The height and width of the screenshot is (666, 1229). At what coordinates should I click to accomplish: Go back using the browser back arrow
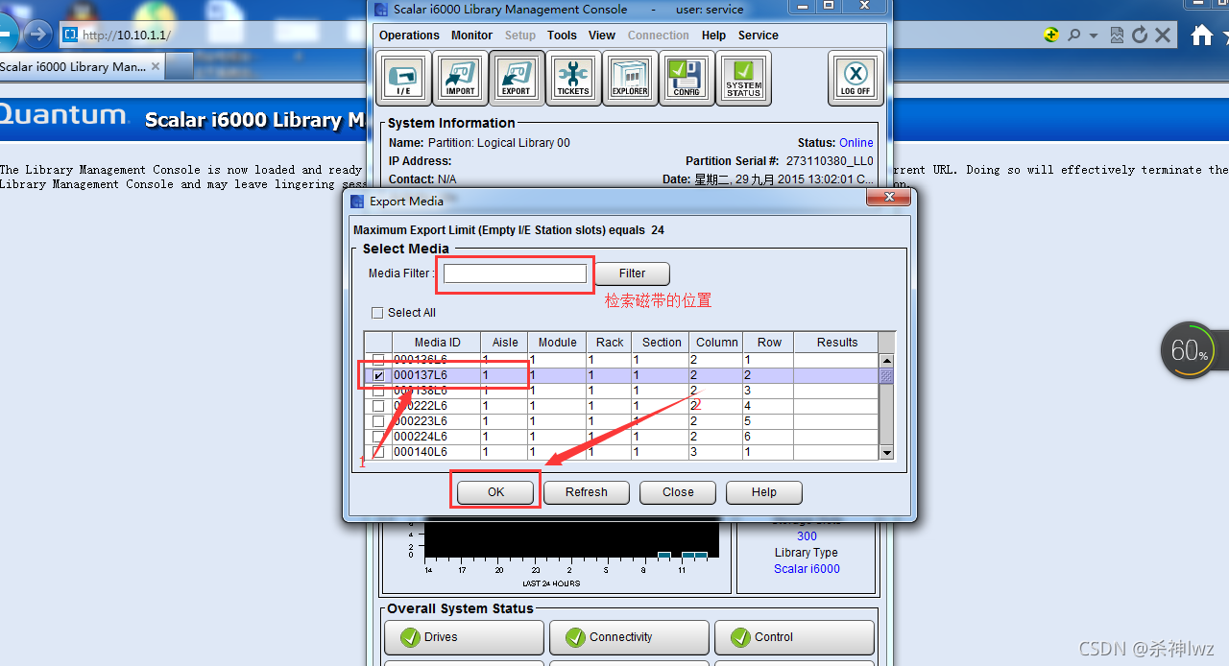6,36
